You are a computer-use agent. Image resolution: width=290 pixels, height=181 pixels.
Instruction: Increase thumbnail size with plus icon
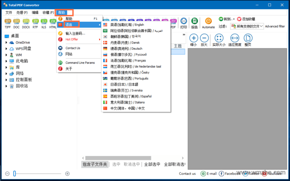coord(68,174)
